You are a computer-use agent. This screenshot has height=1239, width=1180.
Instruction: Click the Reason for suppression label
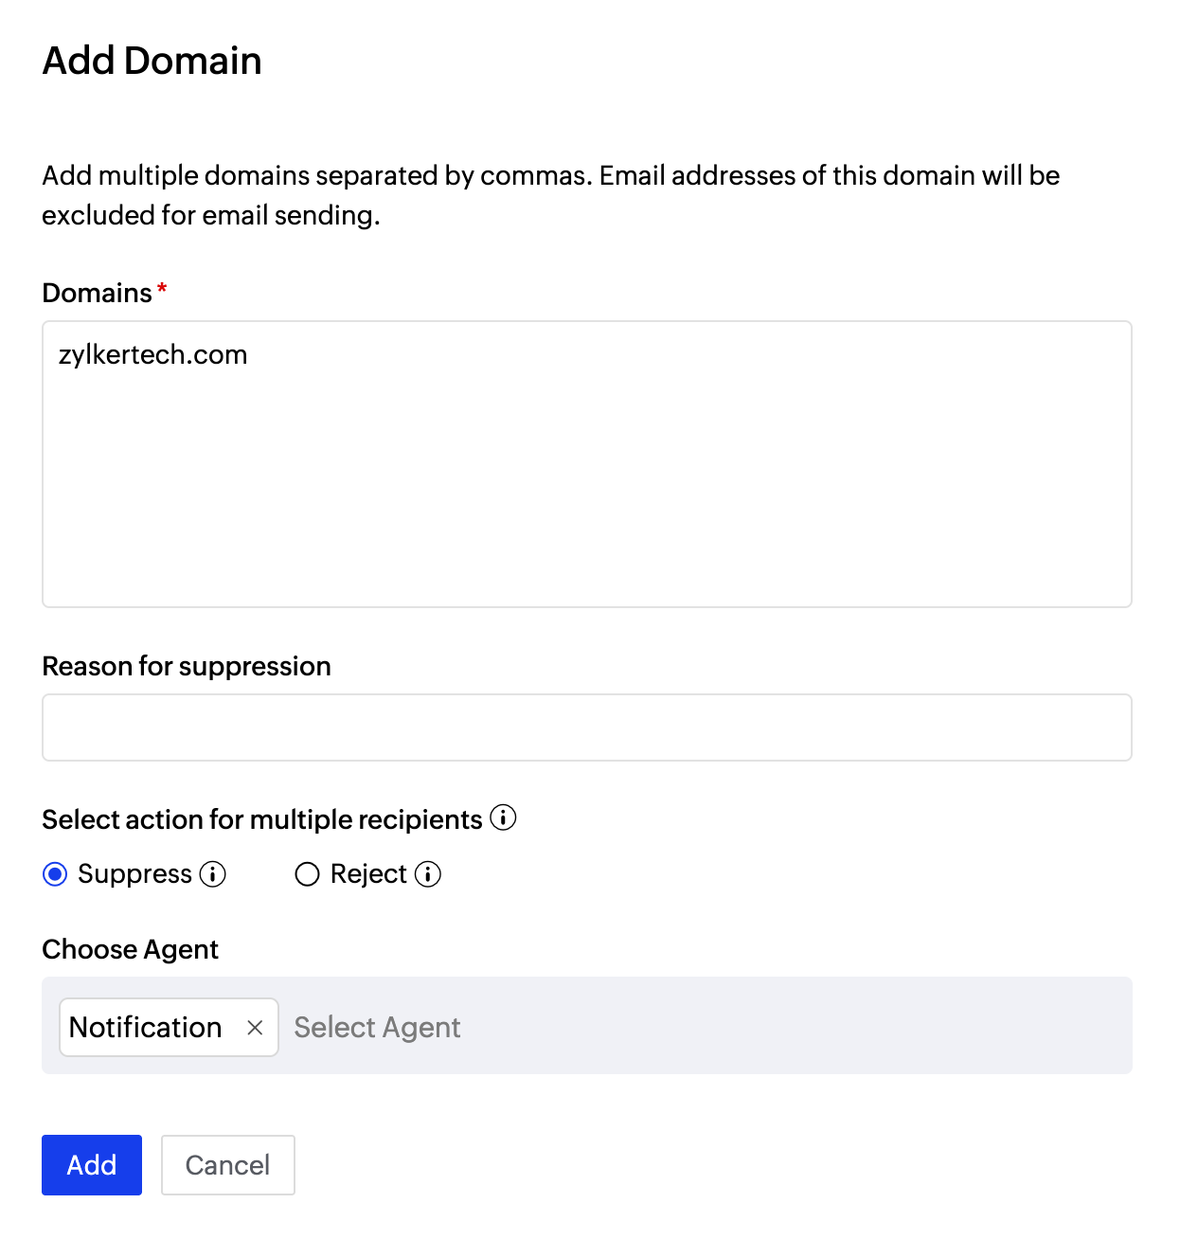(x=186, y=666)
